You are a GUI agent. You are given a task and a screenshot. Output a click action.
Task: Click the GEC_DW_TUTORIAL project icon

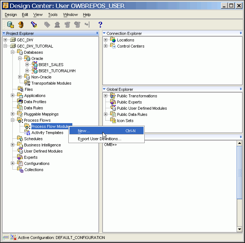pos(13,46)
